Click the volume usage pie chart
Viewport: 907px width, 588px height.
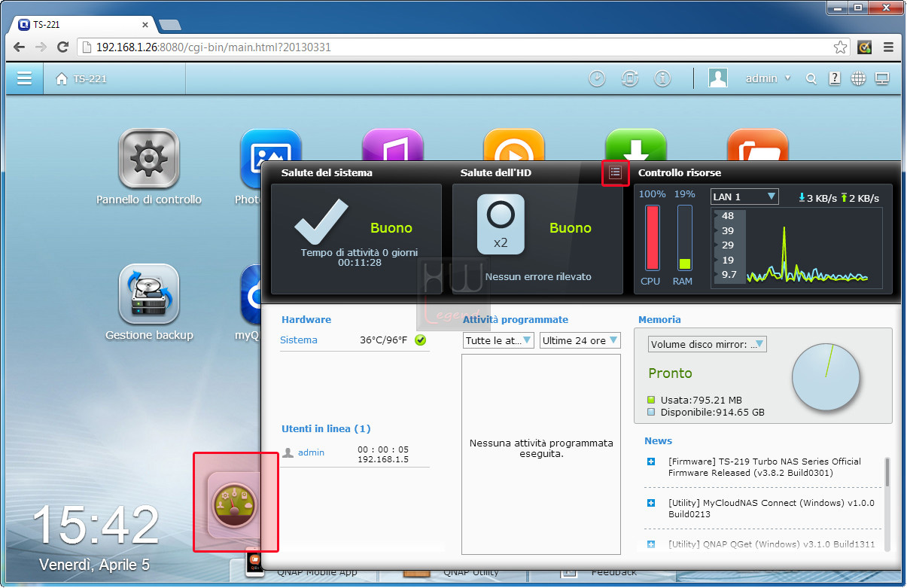826,377
